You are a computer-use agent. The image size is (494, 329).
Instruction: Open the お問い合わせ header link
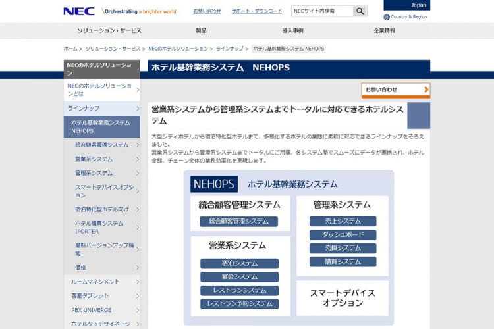(207, 11)
